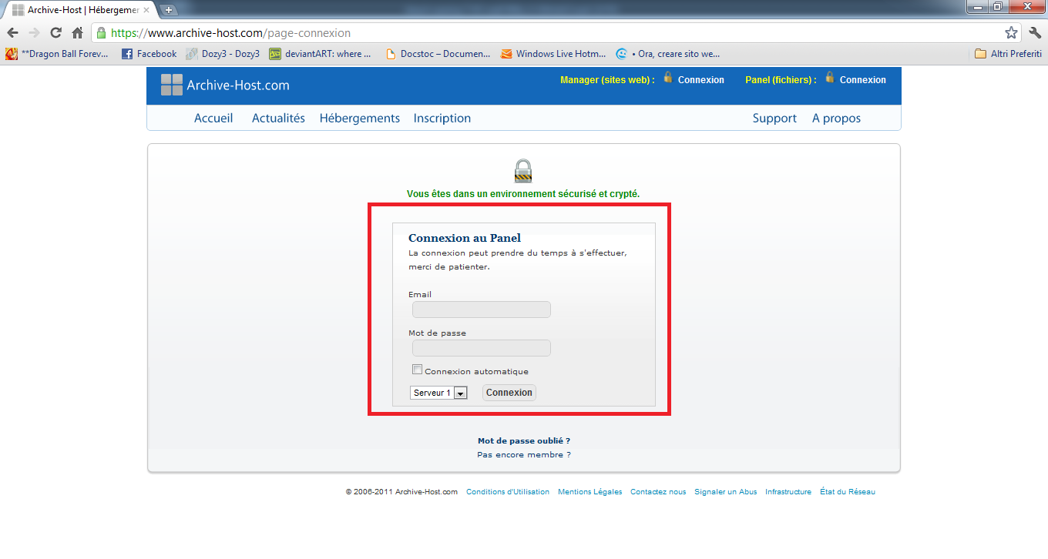Open the Inscription menu item
The width and height of the screenshot is (1048, 559).
(442, 118)
